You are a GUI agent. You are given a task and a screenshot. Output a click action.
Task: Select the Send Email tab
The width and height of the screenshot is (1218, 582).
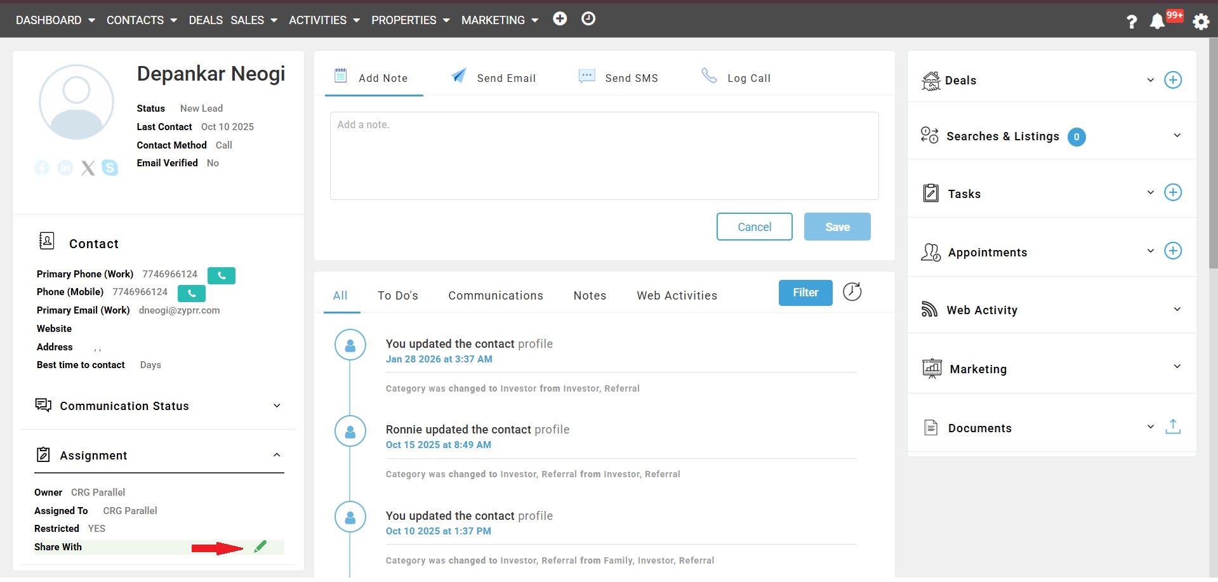493,77
